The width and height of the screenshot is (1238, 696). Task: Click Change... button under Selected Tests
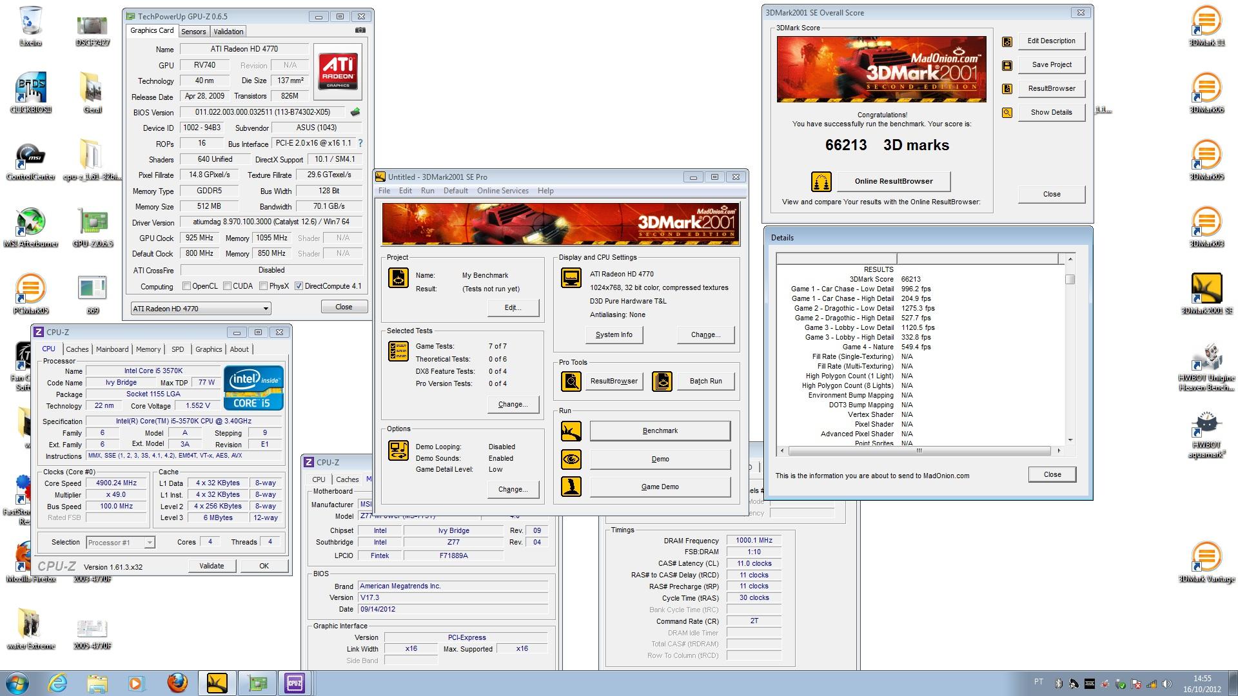(x=513, y=405)
